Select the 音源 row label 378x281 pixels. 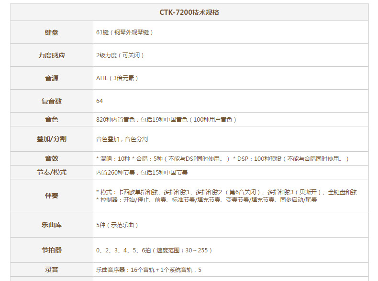pyautogui.click(x=52, y=78)
